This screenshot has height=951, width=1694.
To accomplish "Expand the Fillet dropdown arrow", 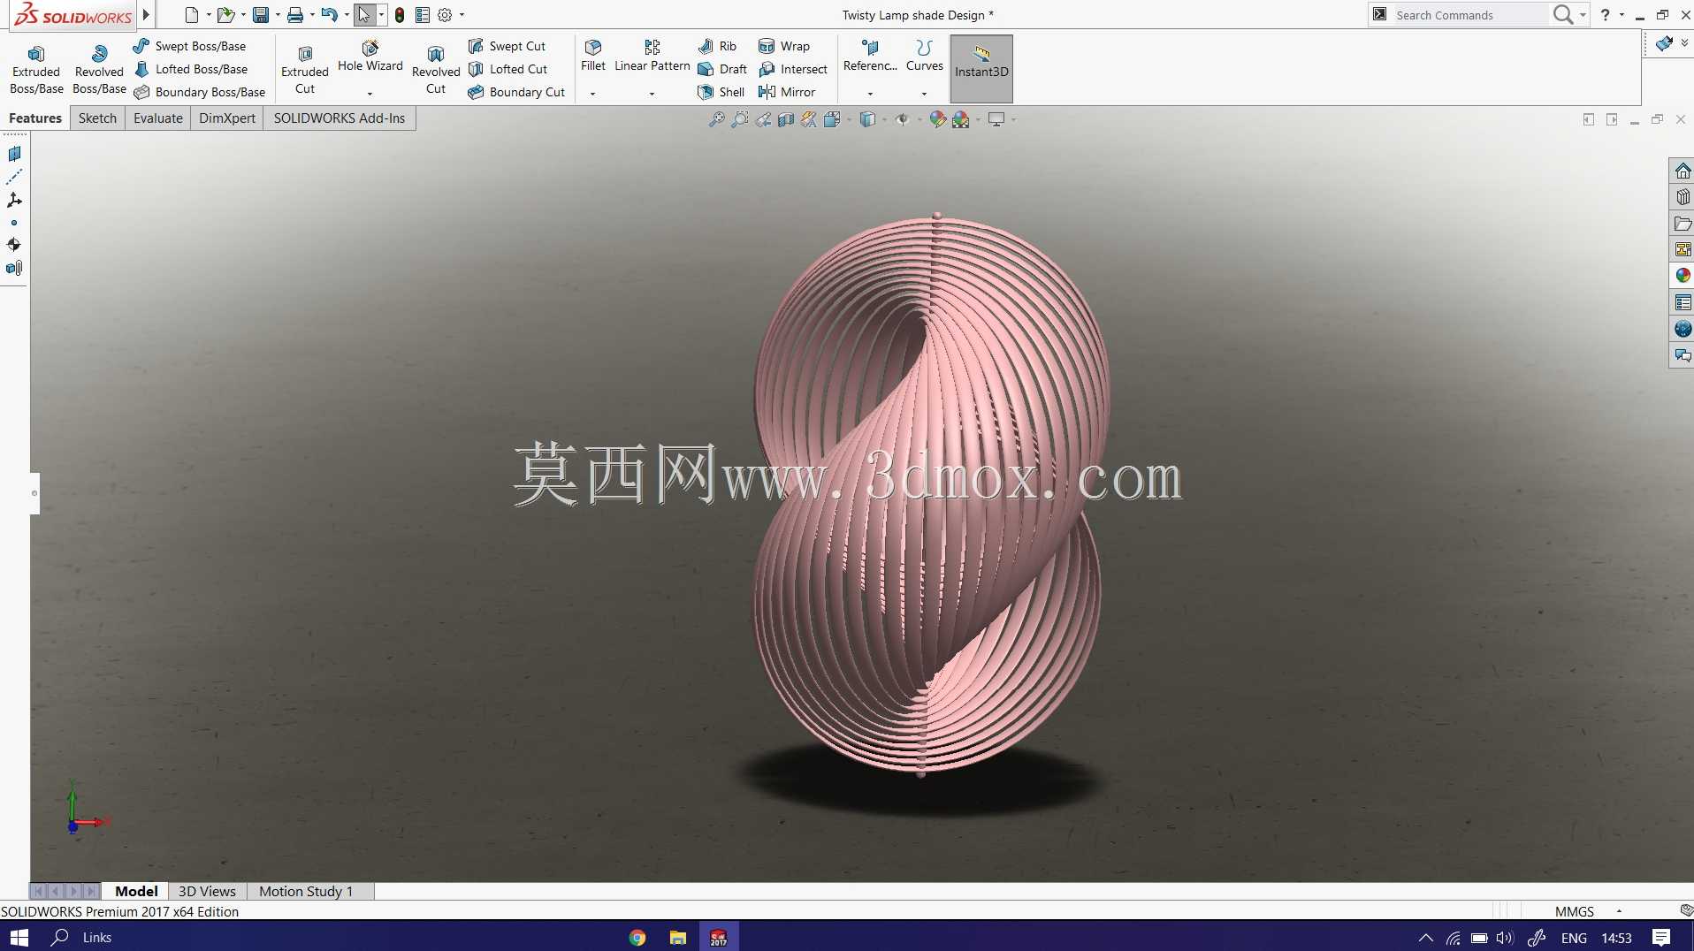I will [593, 94].
